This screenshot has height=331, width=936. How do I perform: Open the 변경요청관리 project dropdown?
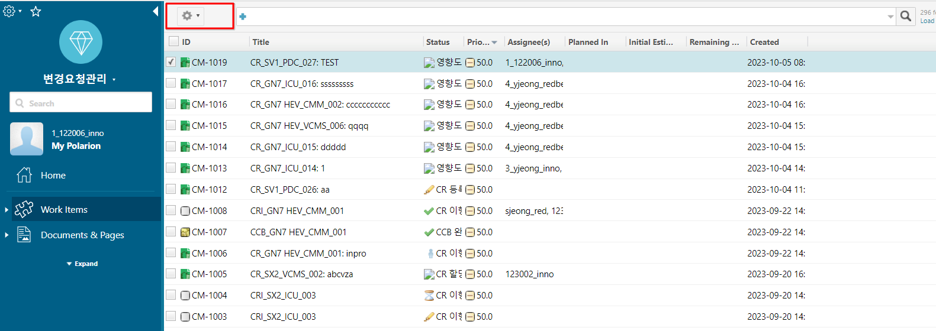[x=114, y=80]
